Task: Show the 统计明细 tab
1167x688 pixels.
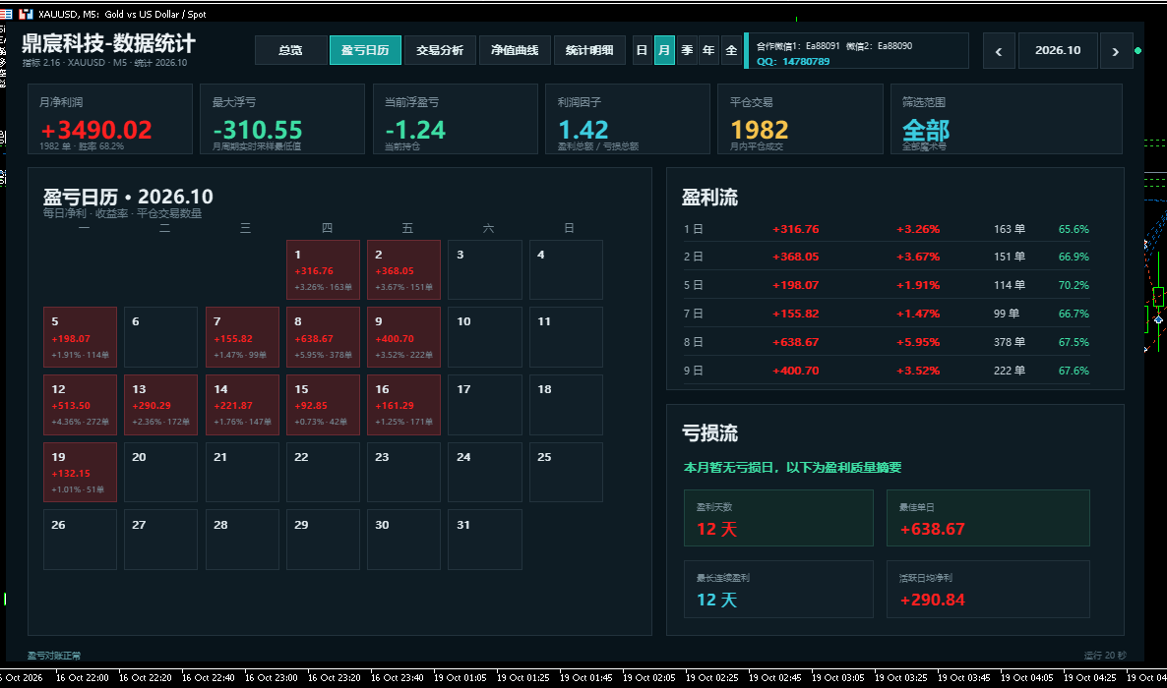Action: click(589, 50)
